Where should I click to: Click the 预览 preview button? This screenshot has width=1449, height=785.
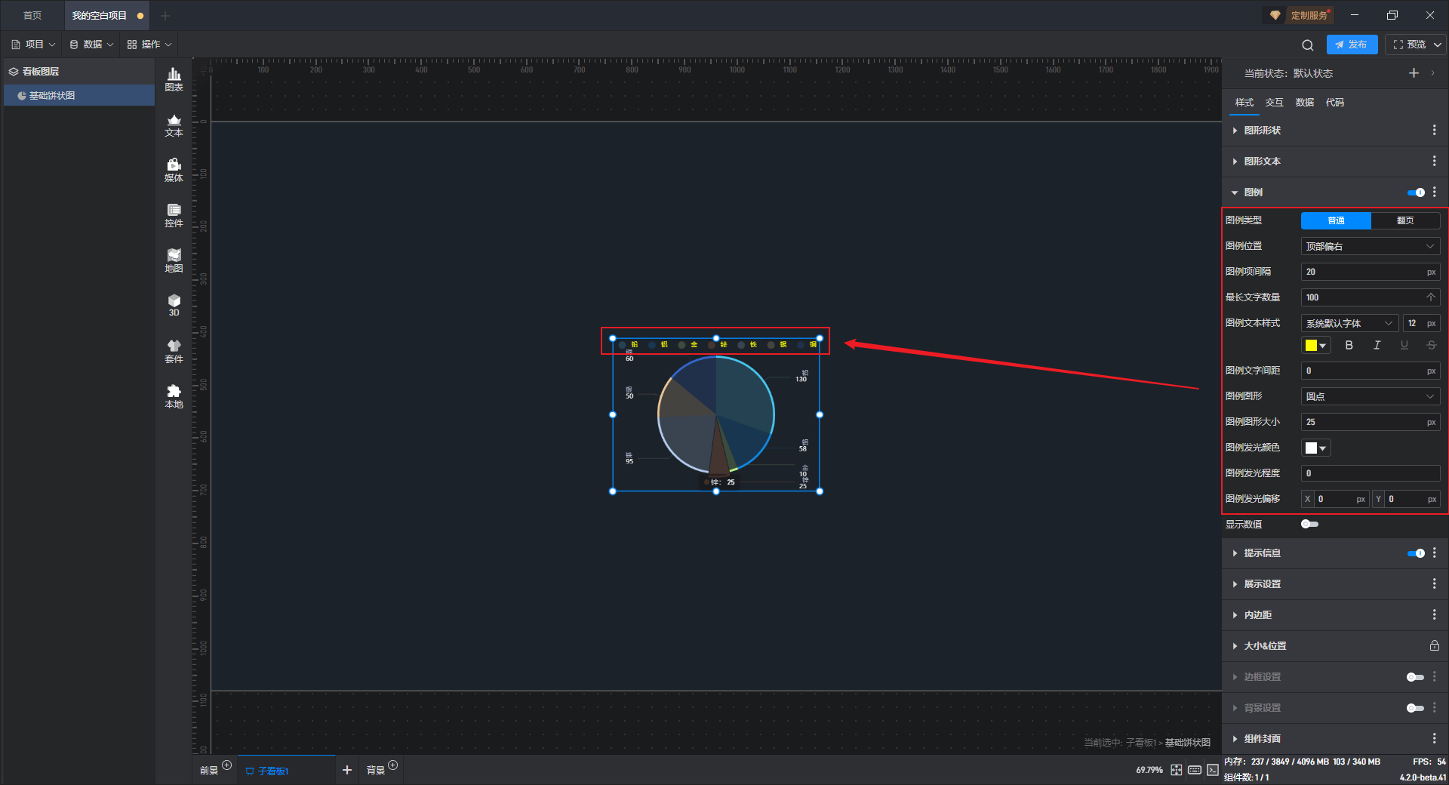click(x=1410, y=45)
